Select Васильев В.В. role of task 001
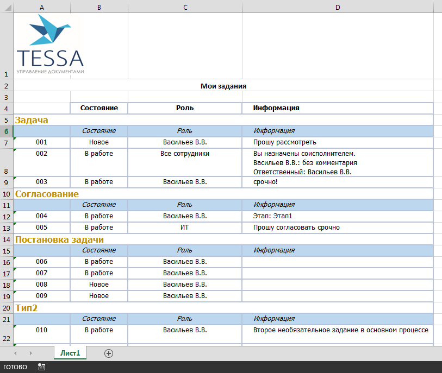Viewport: 442px width, 373px height. click(x=185, y=142)
